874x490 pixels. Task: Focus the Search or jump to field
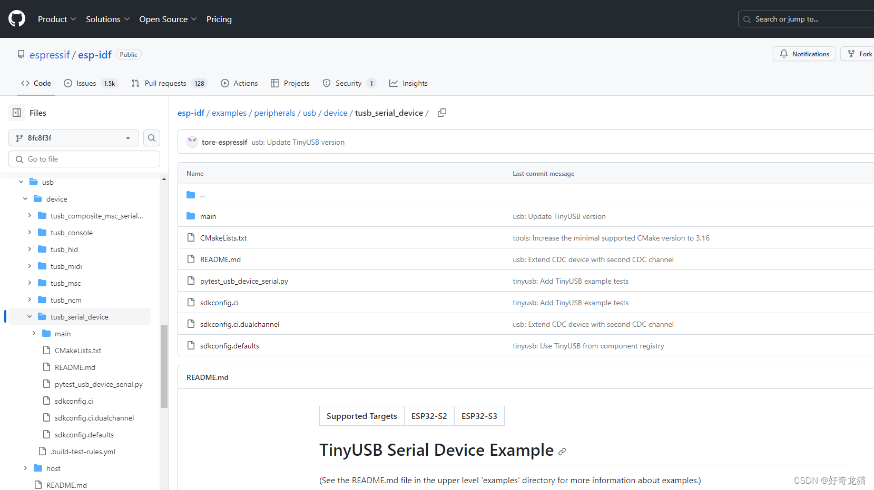(806, 19)
